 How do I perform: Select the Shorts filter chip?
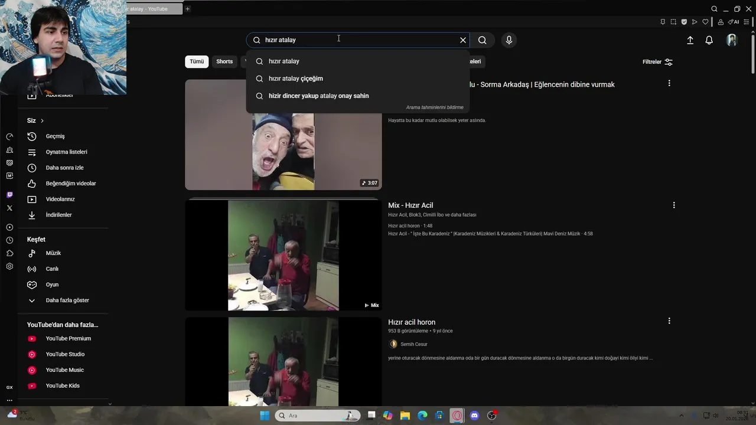pos(224,61)
